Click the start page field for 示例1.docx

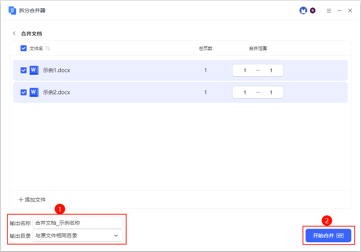[x=245, y=70]
